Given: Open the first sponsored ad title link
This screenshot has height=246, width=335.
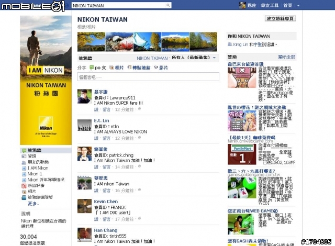Looking at the screenshot, I should click(245, 64).
